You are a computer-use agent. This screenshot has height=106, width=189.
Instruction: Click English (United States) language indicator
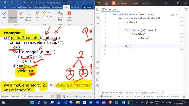click(36, 97)
